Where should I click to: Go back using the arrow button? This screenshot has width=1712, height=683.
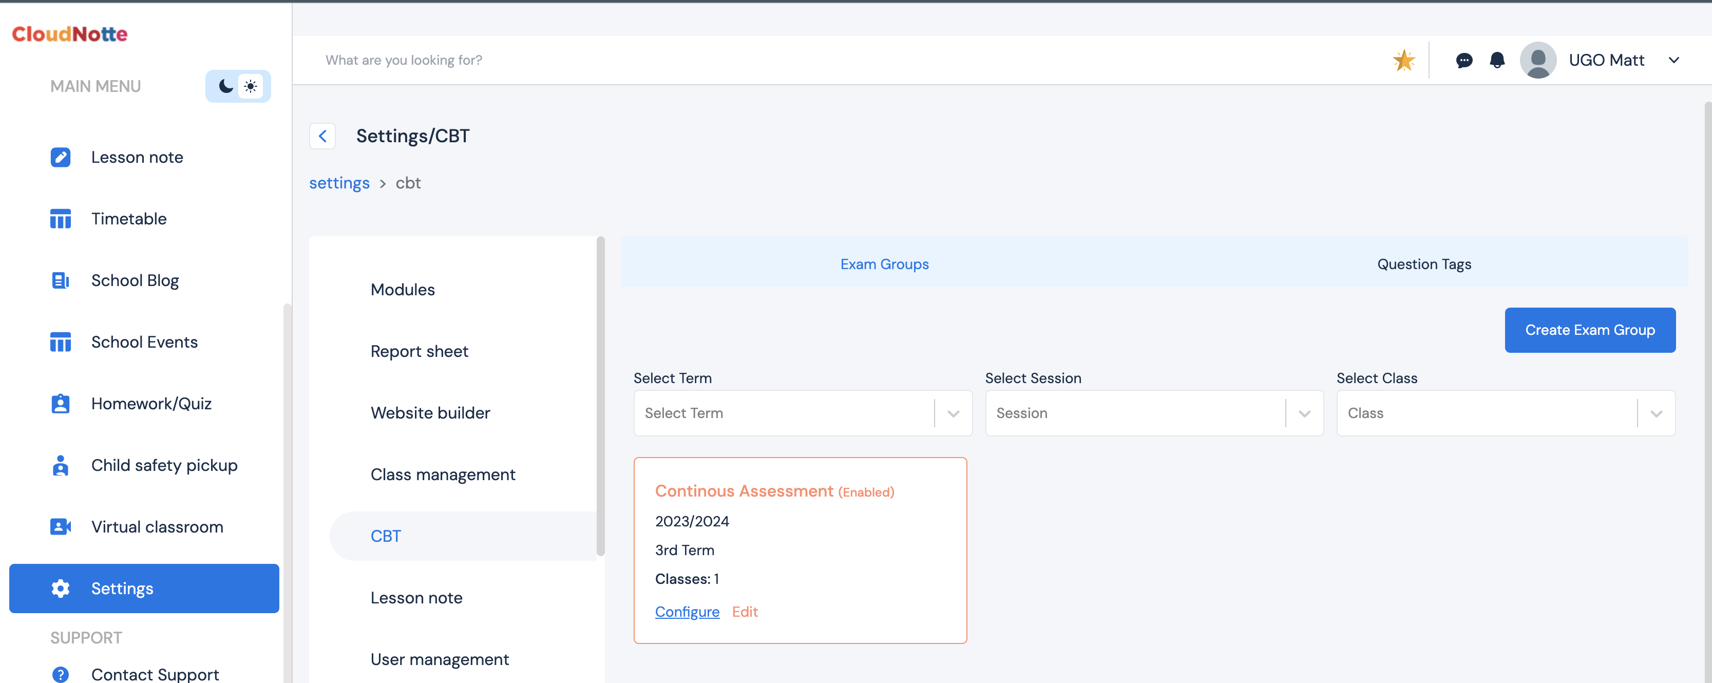tap(322, 136)
